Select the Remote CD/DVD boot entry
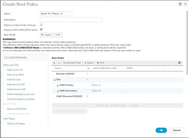The width and height of the screenshot is (189, 138). tap(117, 74)
